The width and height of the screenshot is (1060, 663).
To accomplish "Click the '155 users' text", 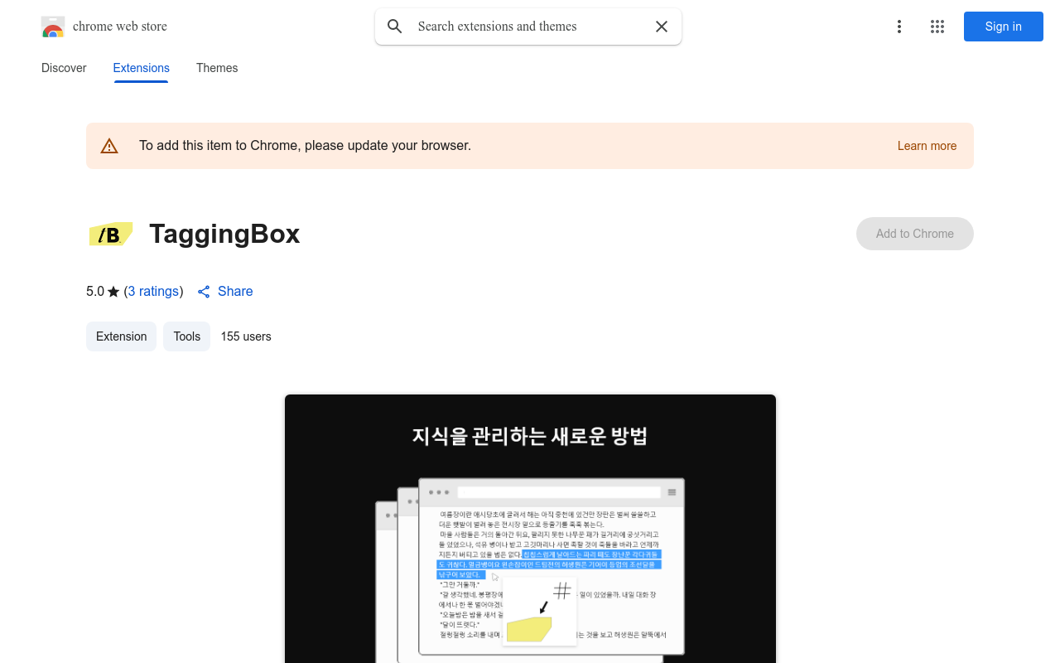I will [x=246, y=336].
